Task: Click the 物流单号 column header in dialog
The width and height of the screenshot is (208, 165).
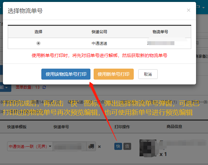Action: coord(160,32)
